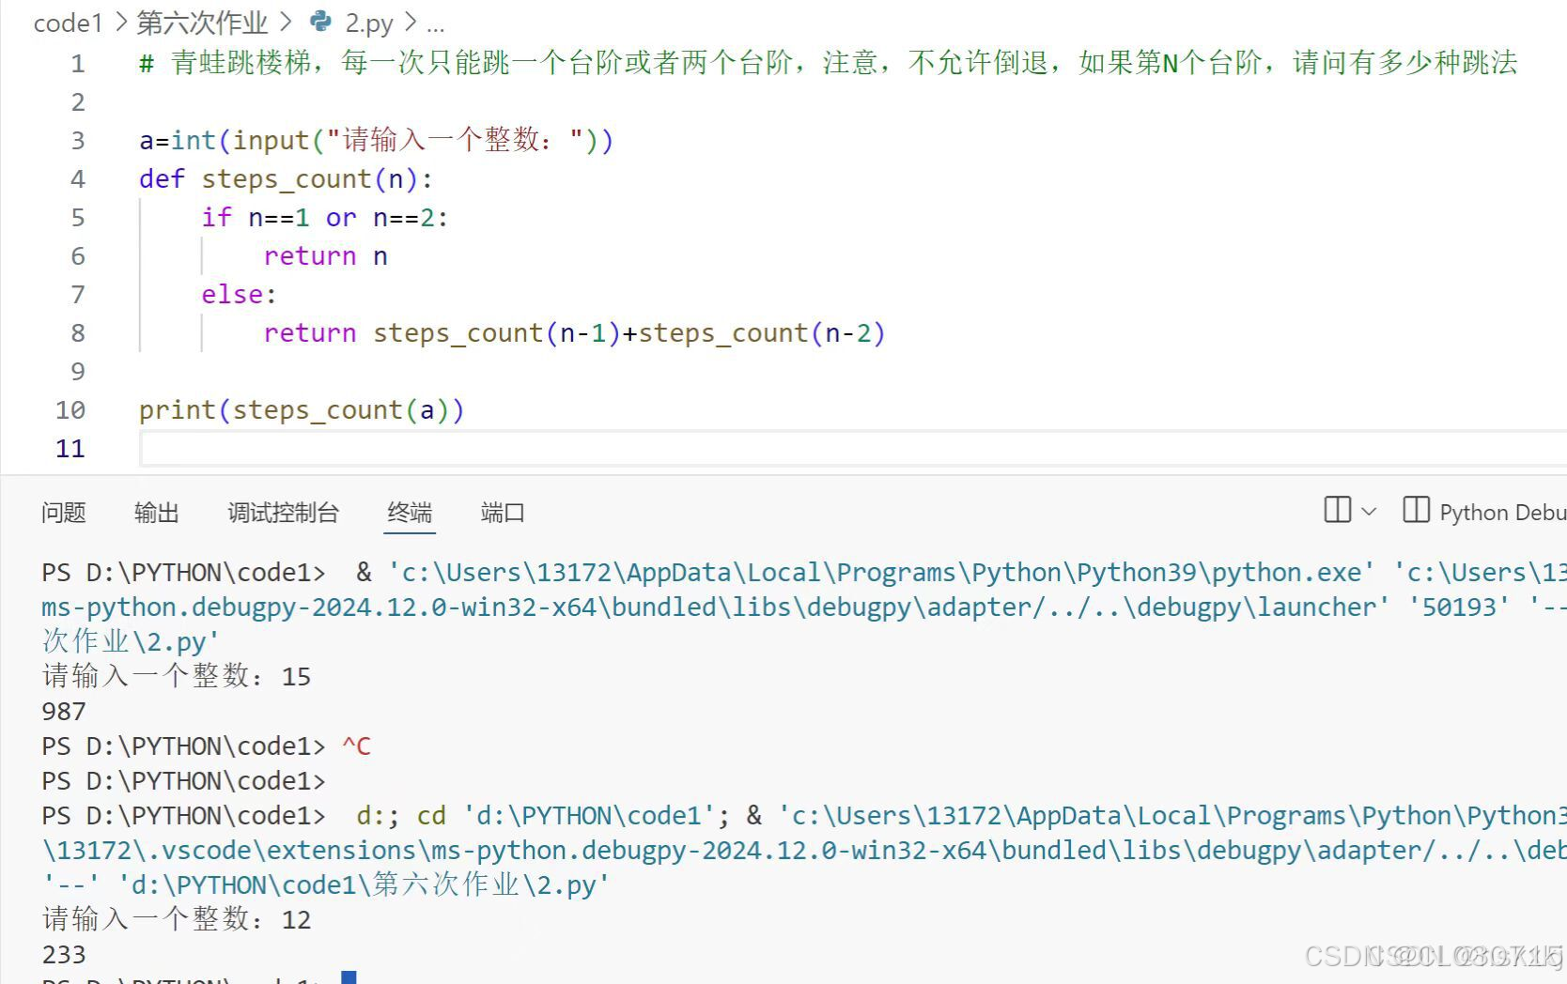Screen dimensions: 1567x984
Task: Select the 终端 tab
Action: pyautogui.click(x=410, y=513)
